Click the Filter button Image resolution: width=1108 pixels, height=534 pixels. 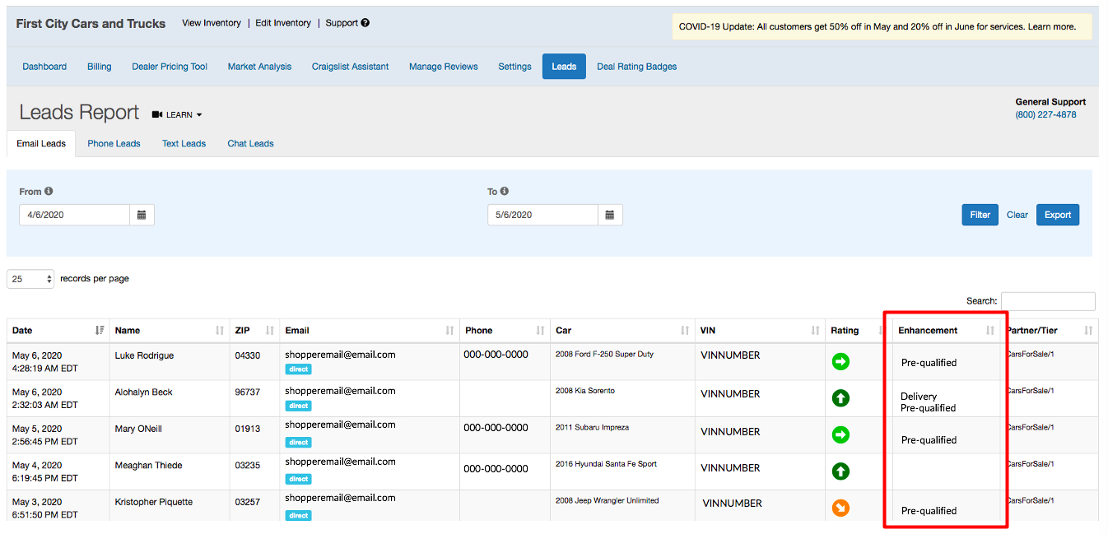coord(980,215)
